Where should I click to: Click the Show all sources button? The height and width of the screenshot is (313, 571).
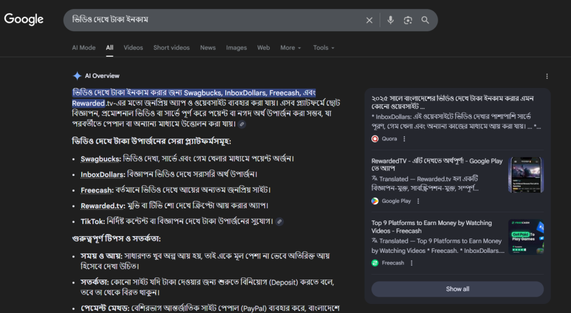[457, 289]
